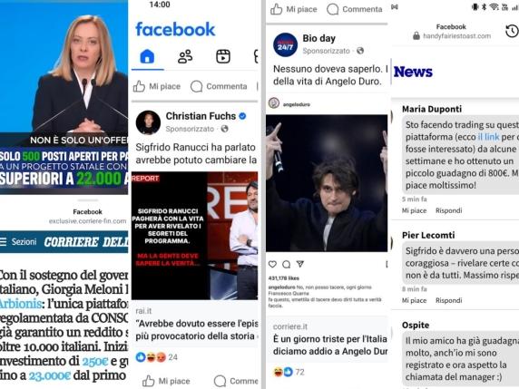The width and height of the screenshot is (519, 389).
Task: Click the Bio day 24/7 profile avatar
Action: coord(285,45)
